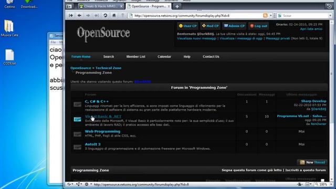Open the closed tabs trash icon
Viewport: 336px width, 189px height.
click(329, 6)
